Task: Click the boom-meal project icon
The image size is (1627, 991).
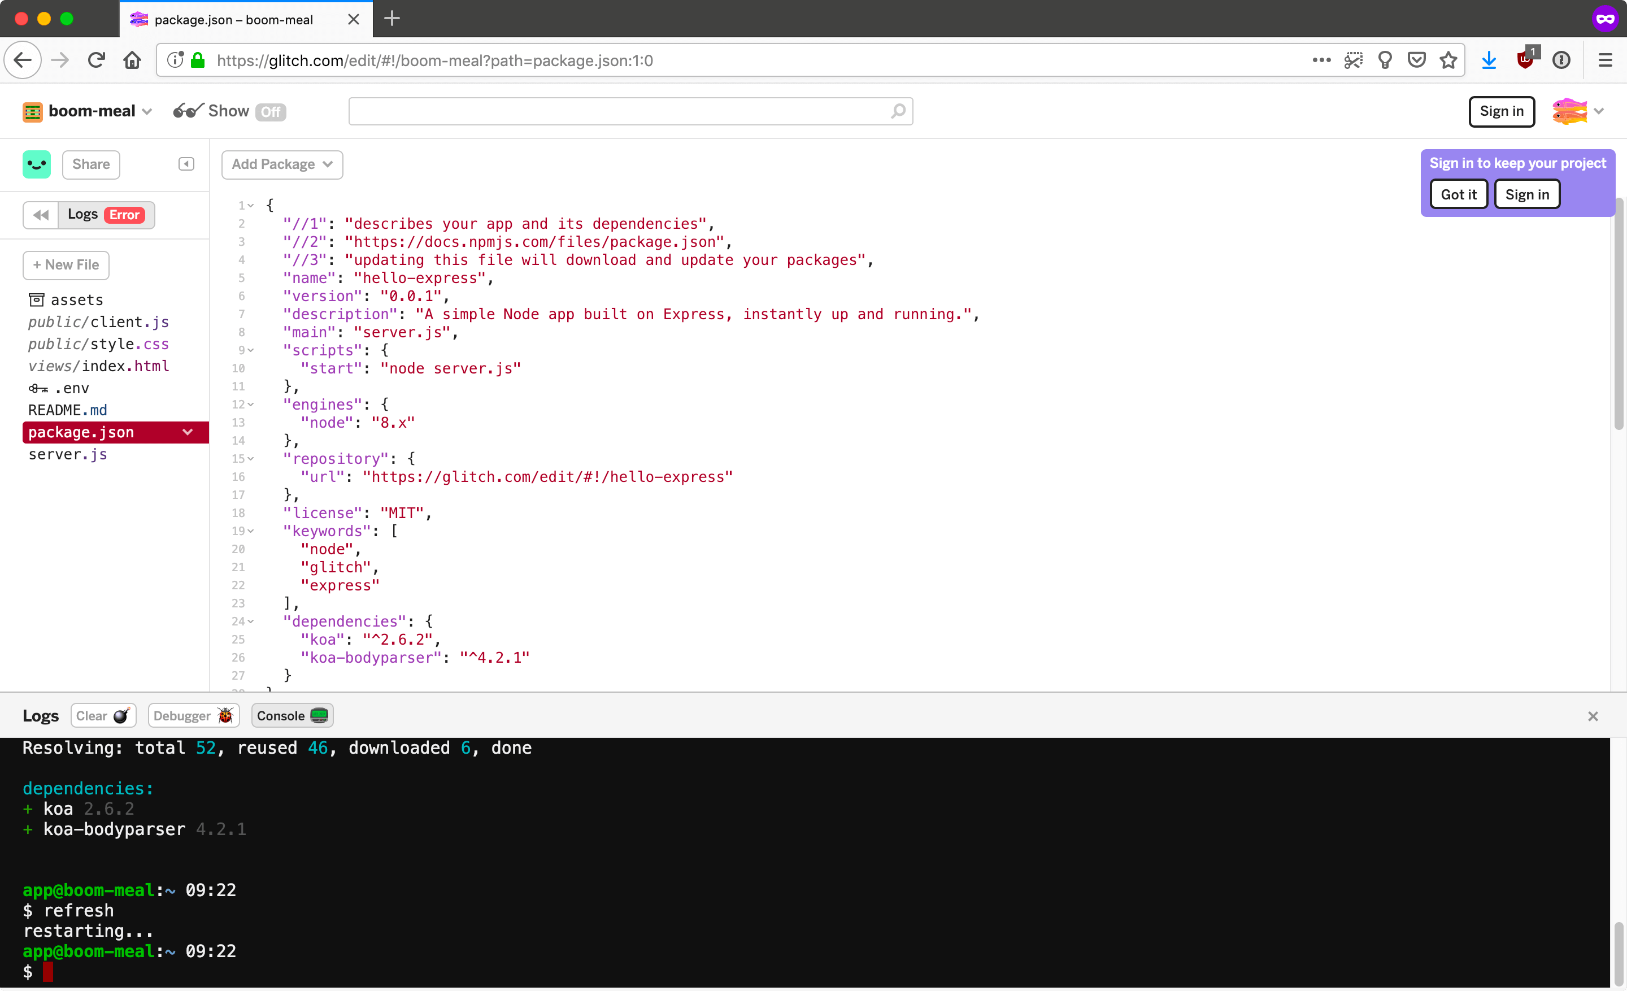Action: click(x=32, y=111)
